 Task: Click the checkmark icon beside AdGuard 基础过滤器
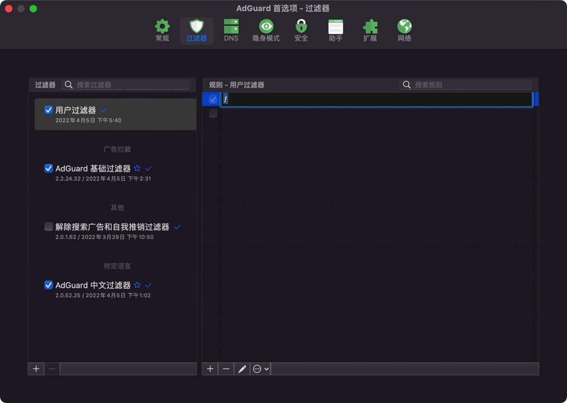coord(148,168)
